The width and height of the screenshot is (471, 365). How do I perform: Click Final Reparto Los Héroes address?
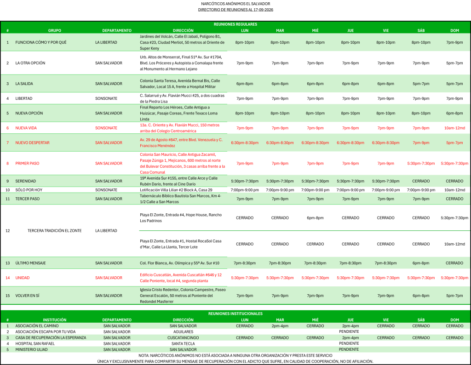pyautogui.click(x=179, y=113)
